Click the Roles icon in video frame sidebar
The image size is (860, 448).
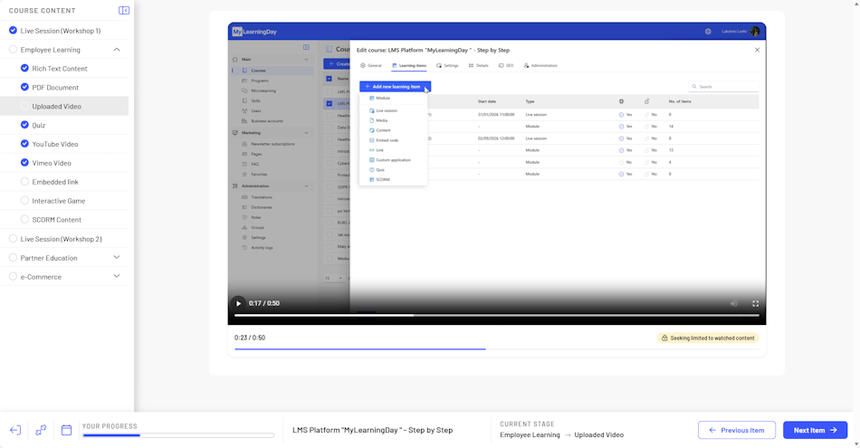244,217
